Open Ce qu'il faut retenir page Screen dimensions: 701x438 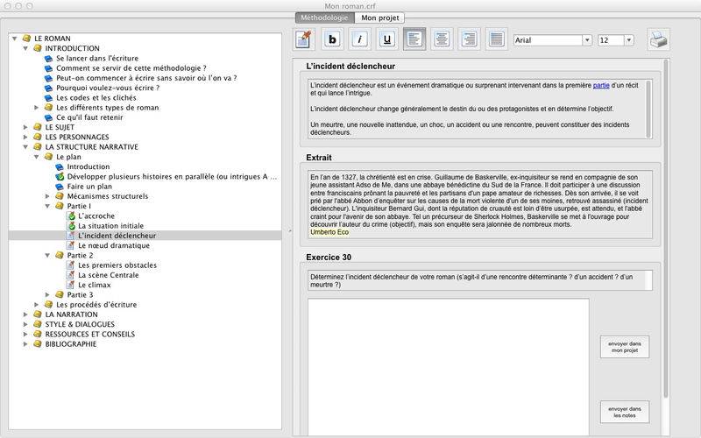click(x=89, y=117)
